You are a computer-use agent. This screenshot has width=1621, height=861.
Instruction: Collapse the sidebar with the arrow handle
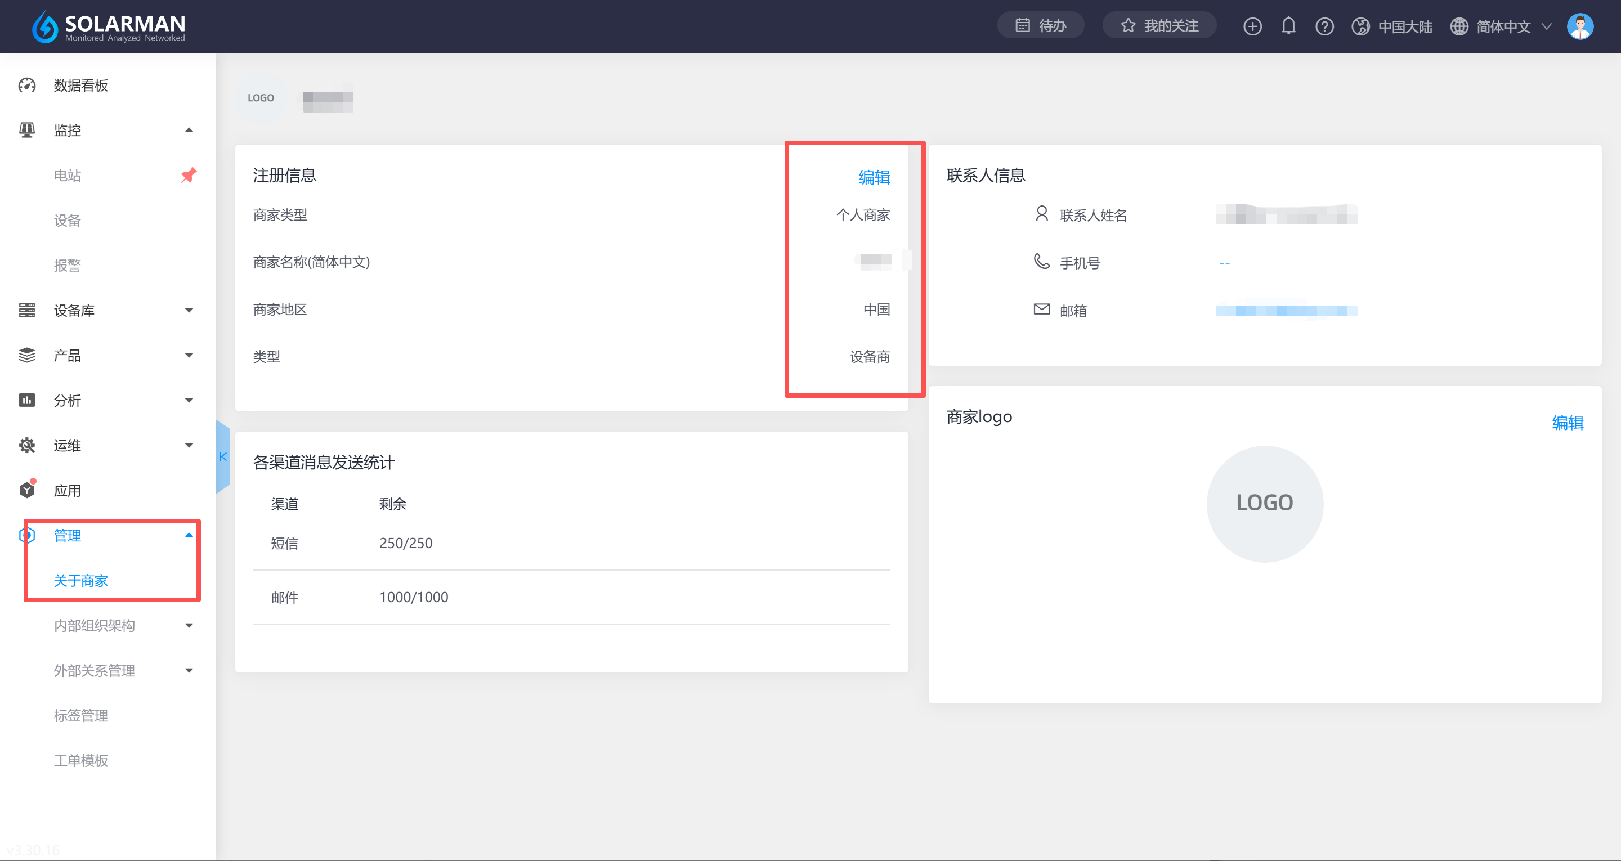[223, 457]
